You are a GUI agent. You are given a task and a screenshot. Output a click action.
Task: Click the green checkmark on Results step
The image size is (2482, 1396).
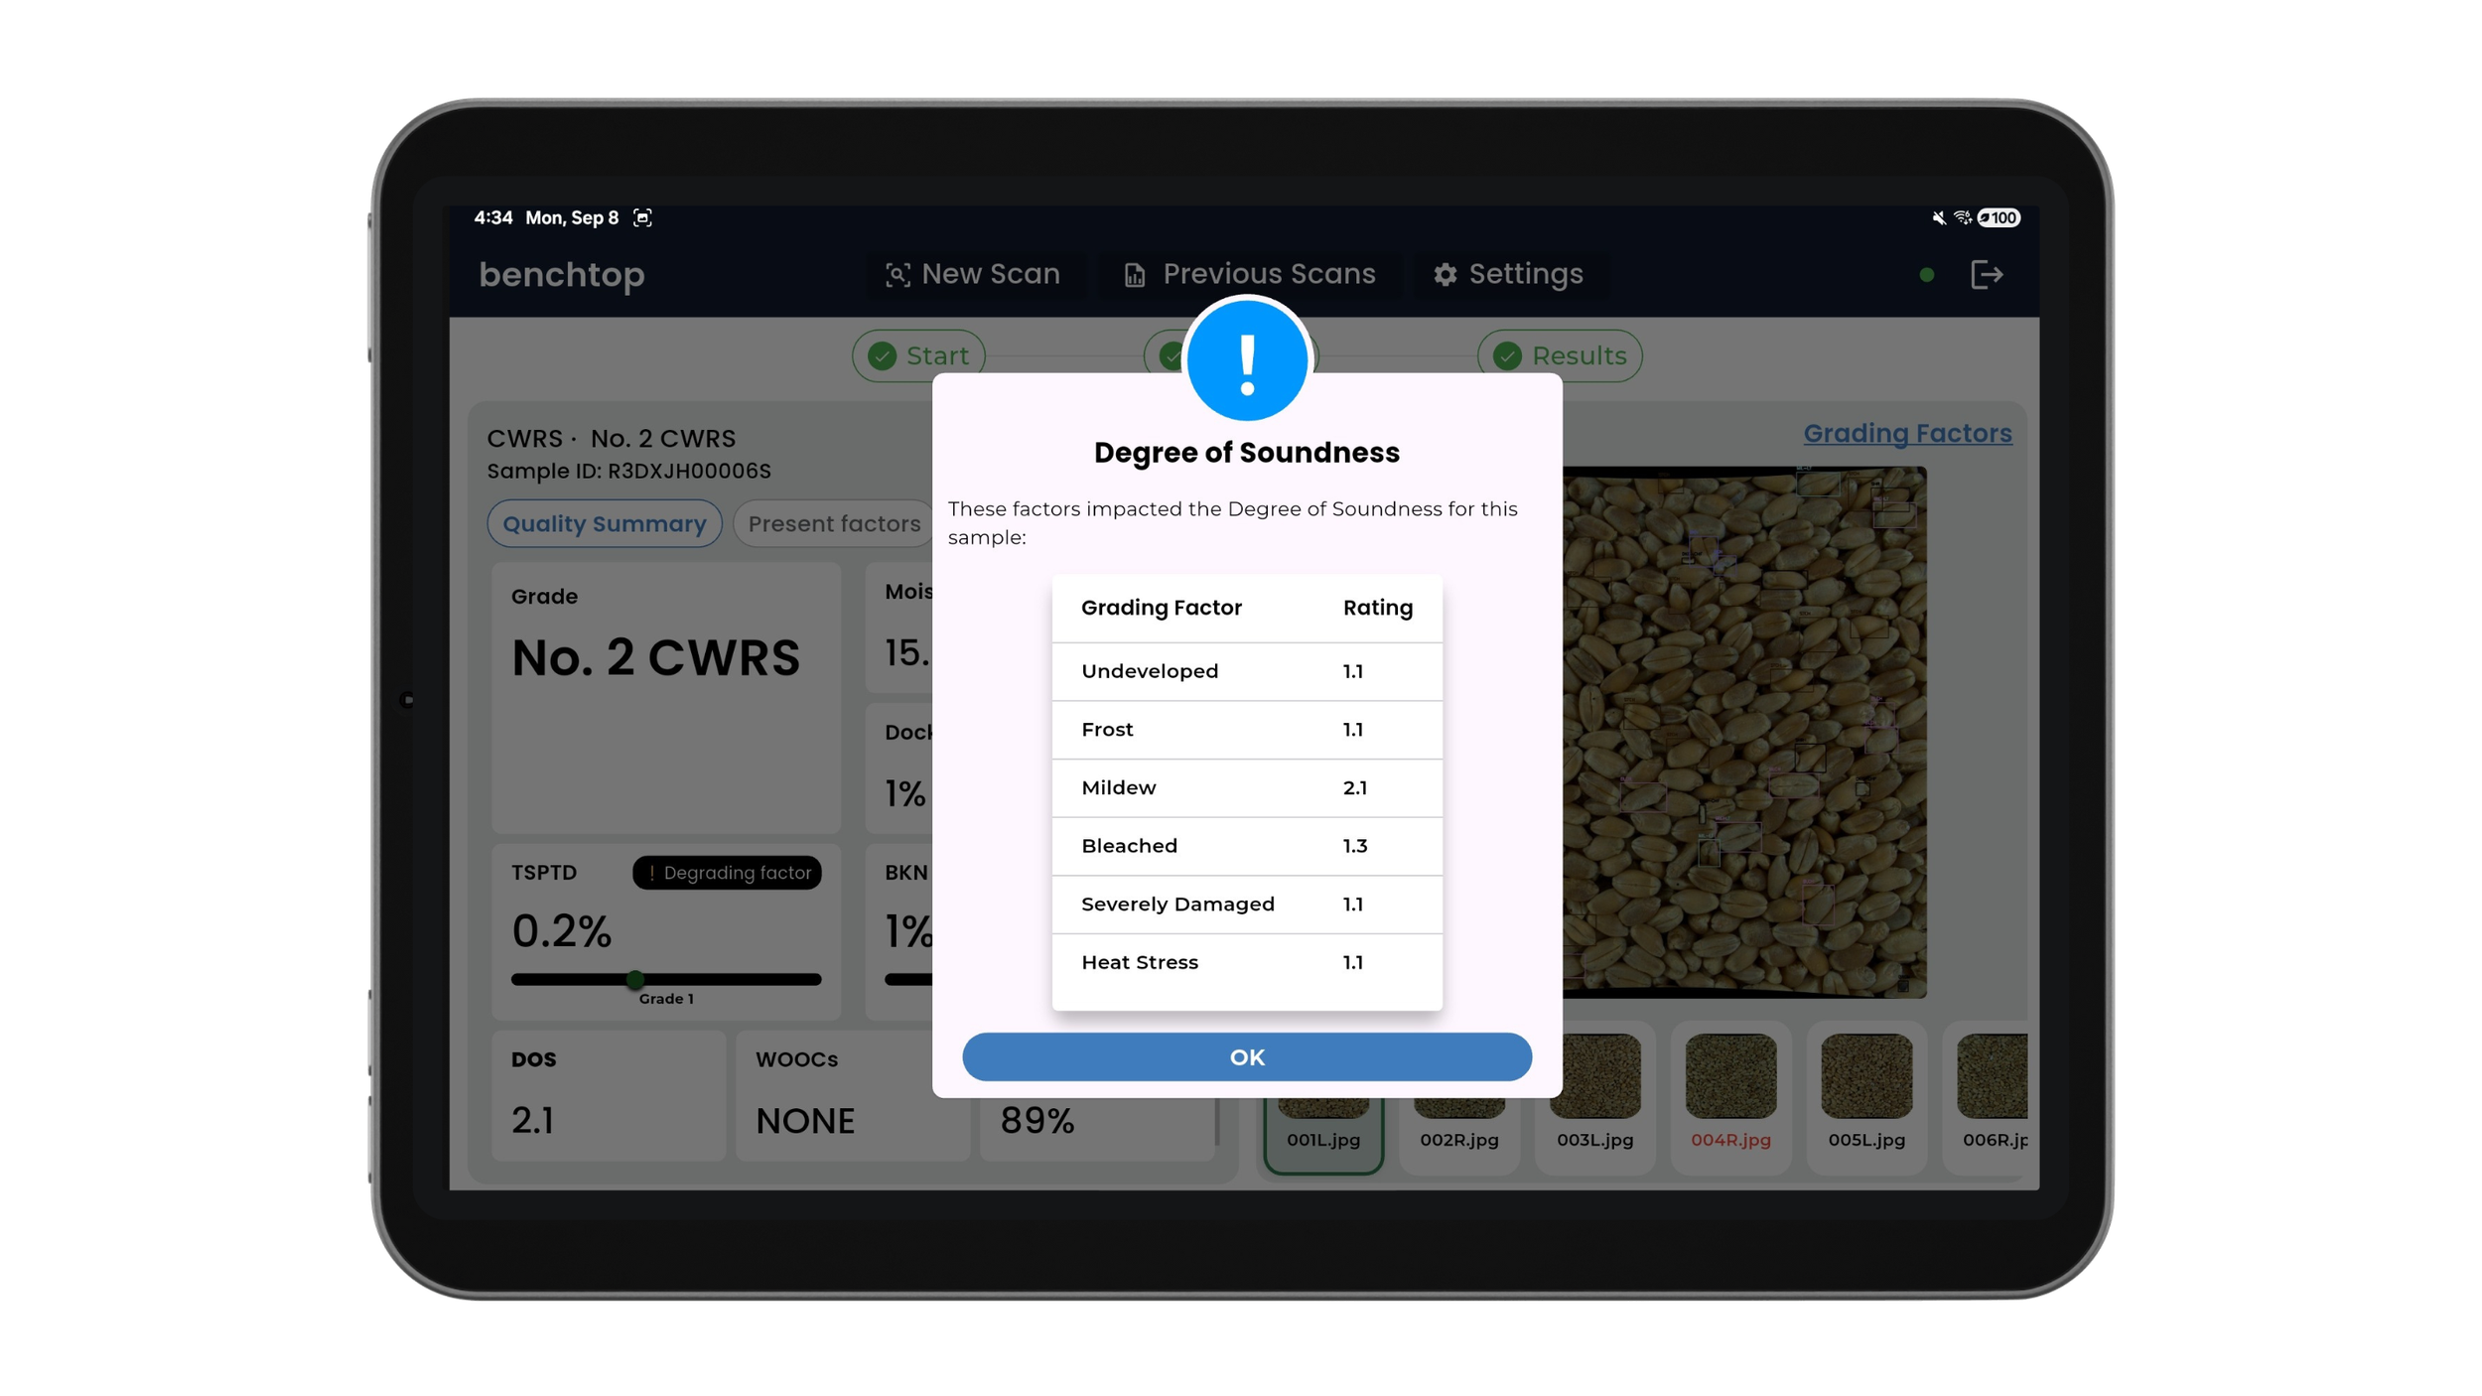click(x=1507, y=355)
